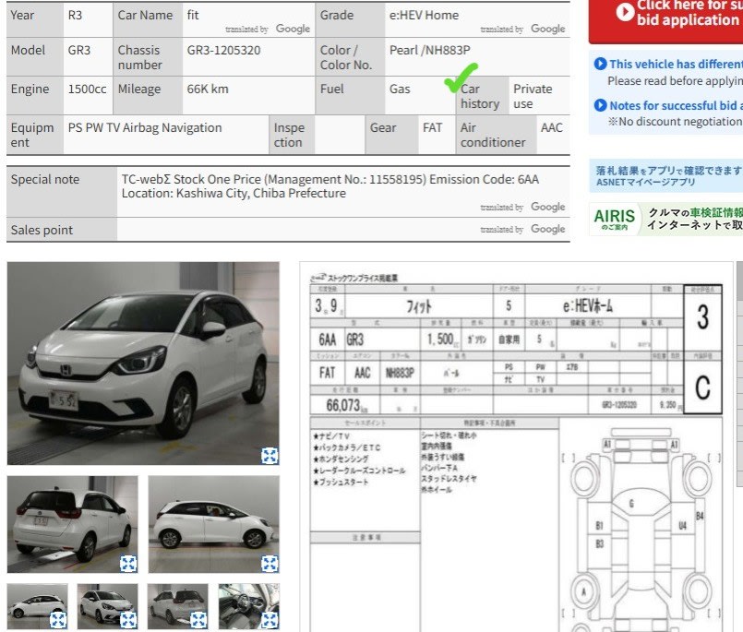Viewport: 743px width, 632px height.
Task: Select the 'Kashiwa City, Chiba Prefecture' location text
Action: 261,194
